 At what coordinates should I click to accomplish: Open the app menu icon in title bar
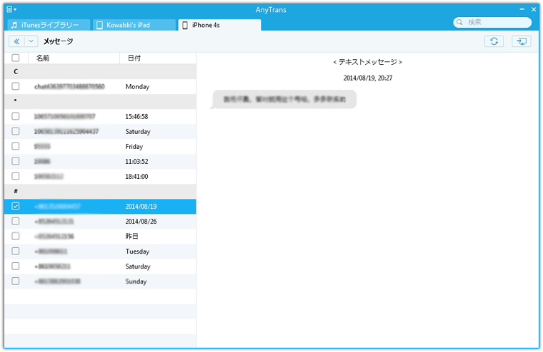(11, 9)
